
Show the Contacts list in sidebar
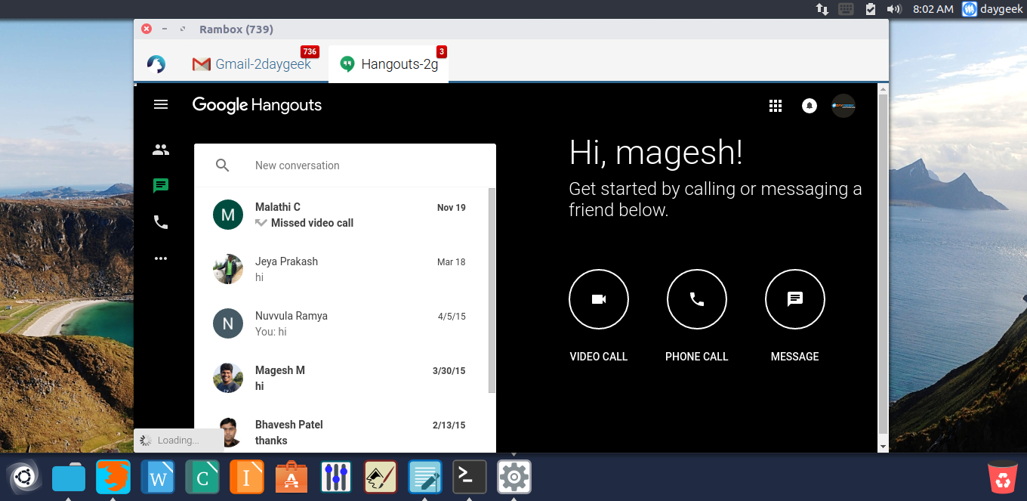[x=161, y=150]
